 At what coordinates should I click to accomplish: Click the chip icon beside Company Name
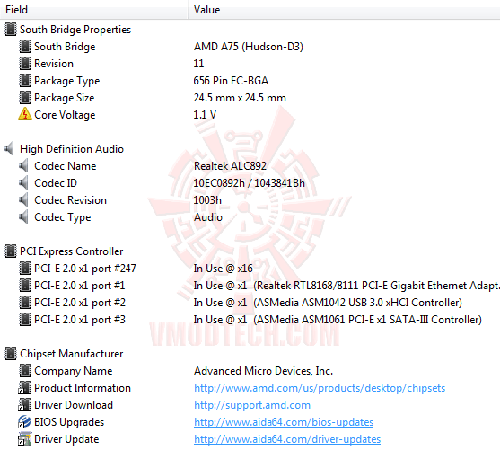pos(25,371)
